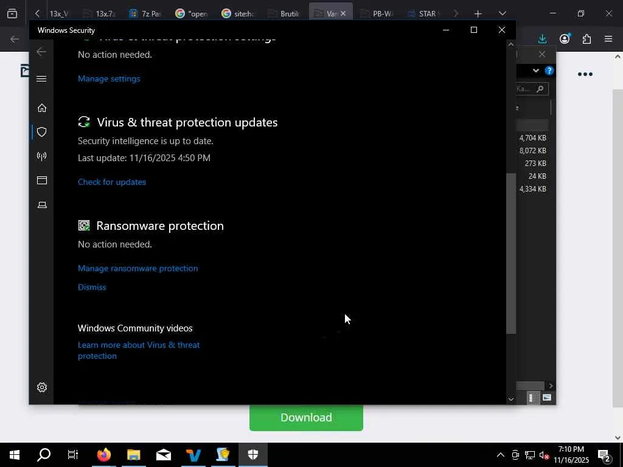List all browser tabs dropdown
The image size is (623, 467).
pyautogui.click(x=502, y=13)
